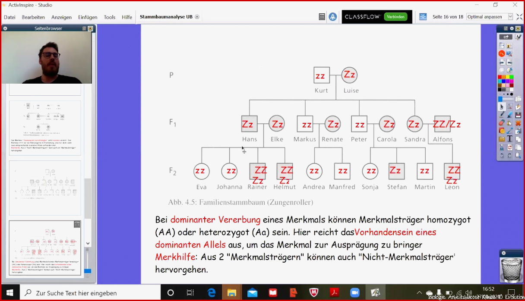Screen dimensions: 525x301
Task: Click the snowflake freeze icon in top bar
Action: [423, 17]
